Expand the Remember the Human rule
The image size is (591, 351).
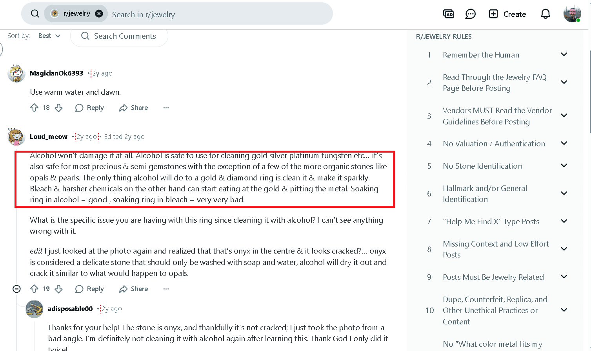[564, 54]
